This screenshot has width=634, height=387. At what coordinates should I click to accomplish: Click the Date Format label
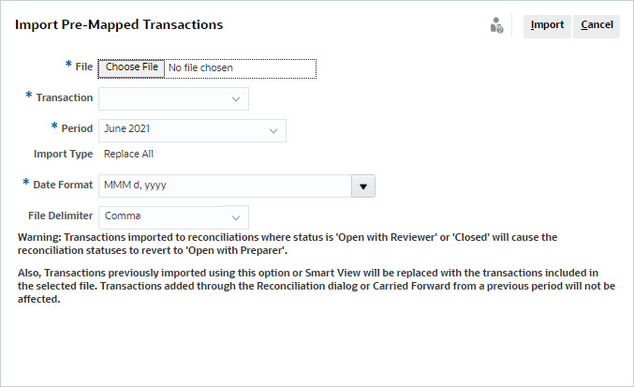(x=63, y=186)
